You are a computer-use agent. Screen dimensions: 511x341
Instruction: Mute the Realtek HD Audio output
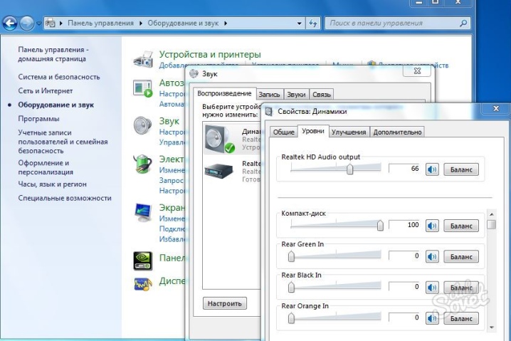click(x=432, y=169)
